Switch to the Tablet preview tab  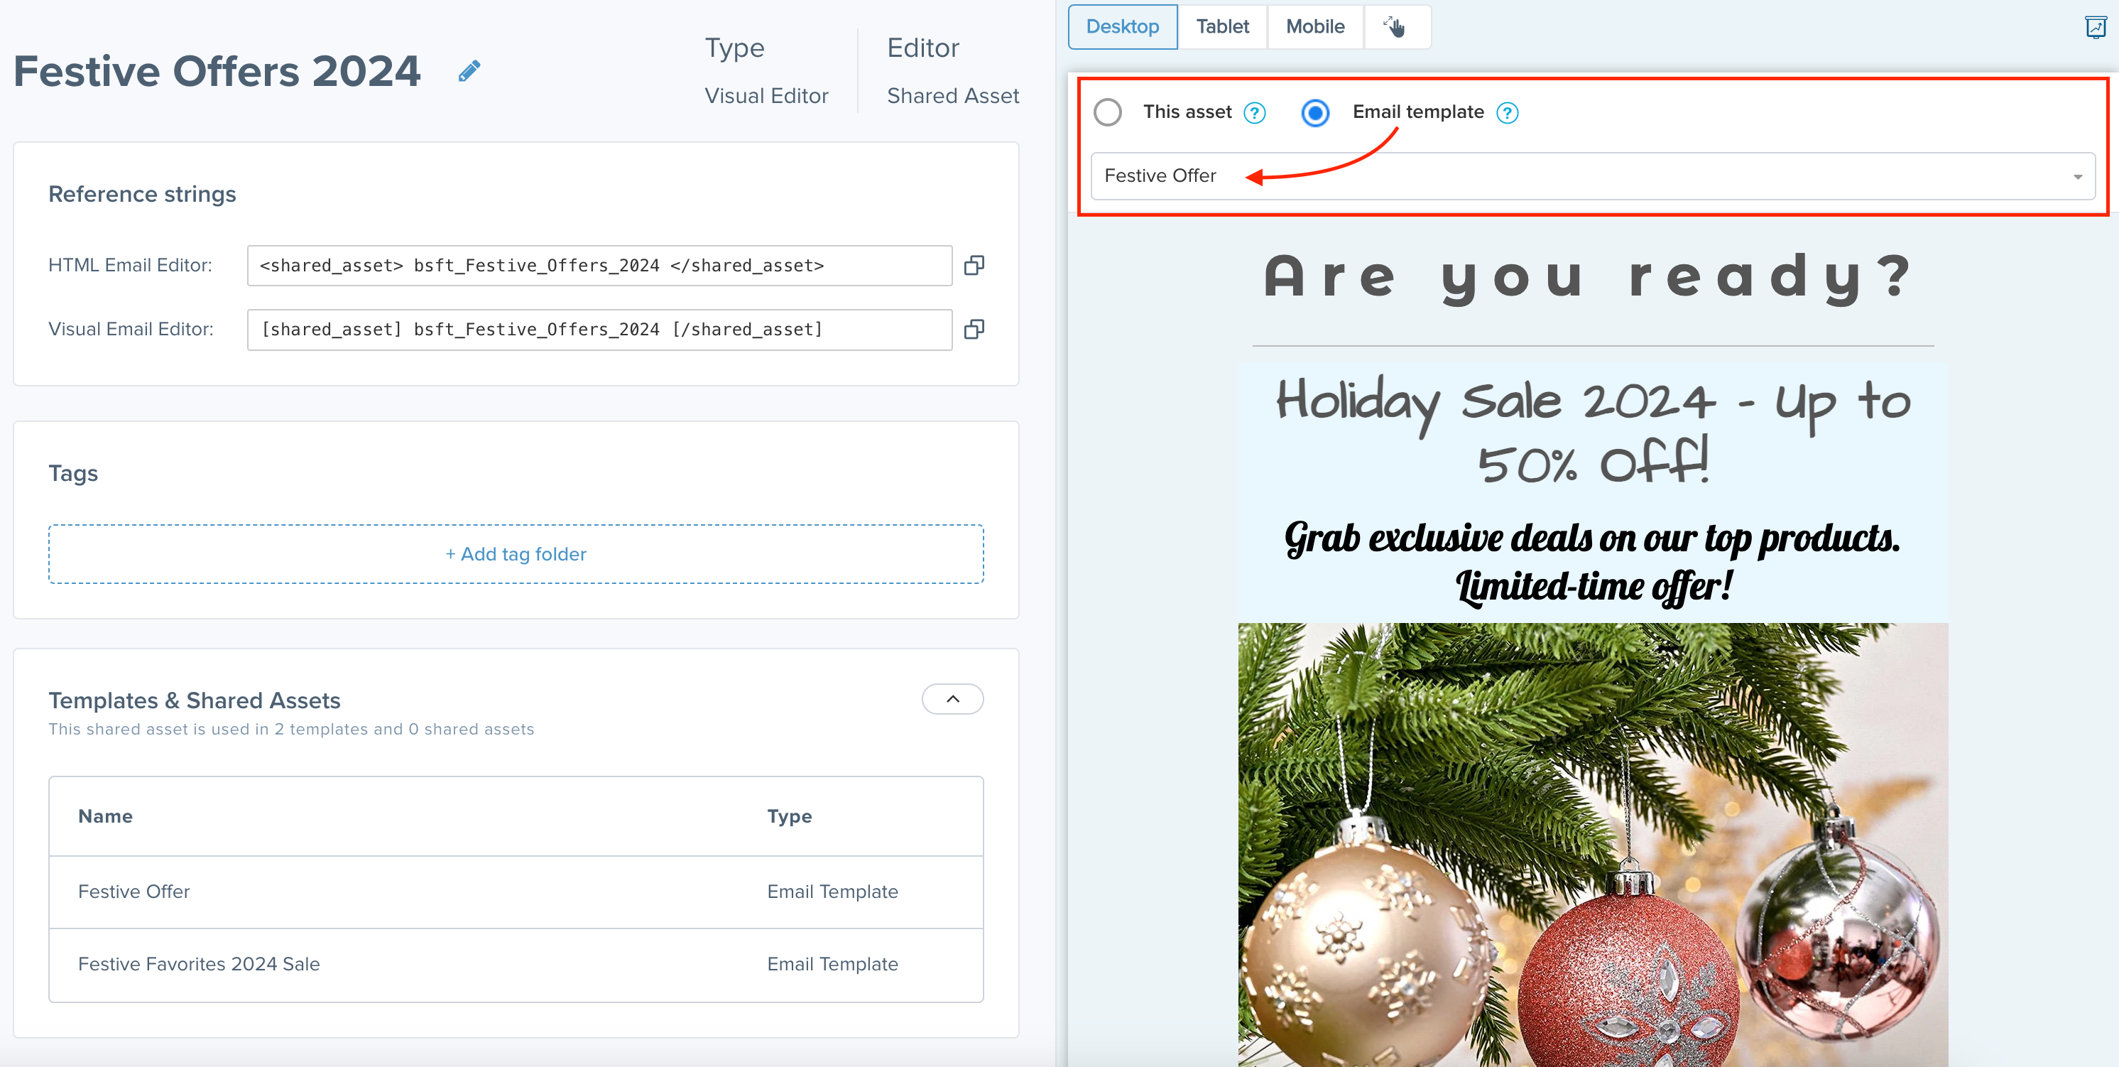1222,27
